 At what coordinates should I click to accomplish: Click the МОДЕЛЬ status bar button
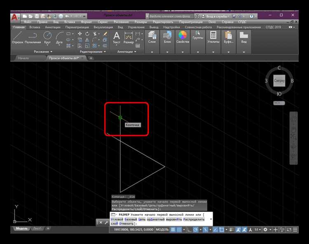click(x=162, y=230)
